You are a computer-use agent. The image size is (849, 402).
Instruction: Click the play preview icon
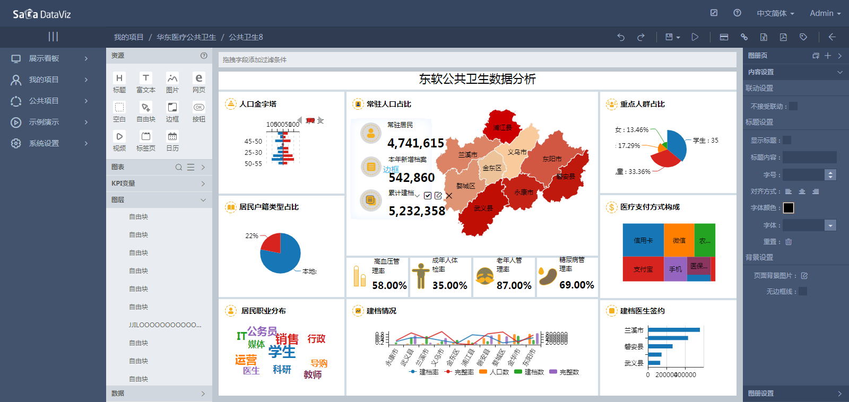tap(695, 37)
